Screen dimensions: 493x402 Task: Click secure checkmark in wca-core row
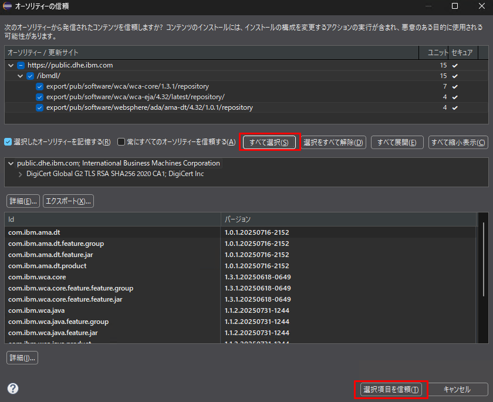click(x=455, y=87)
